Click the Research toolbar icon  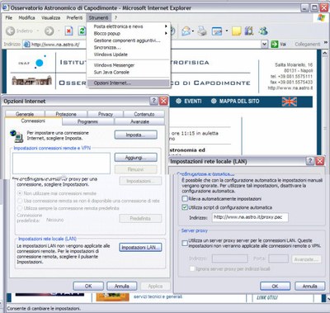tap(249, 31)
